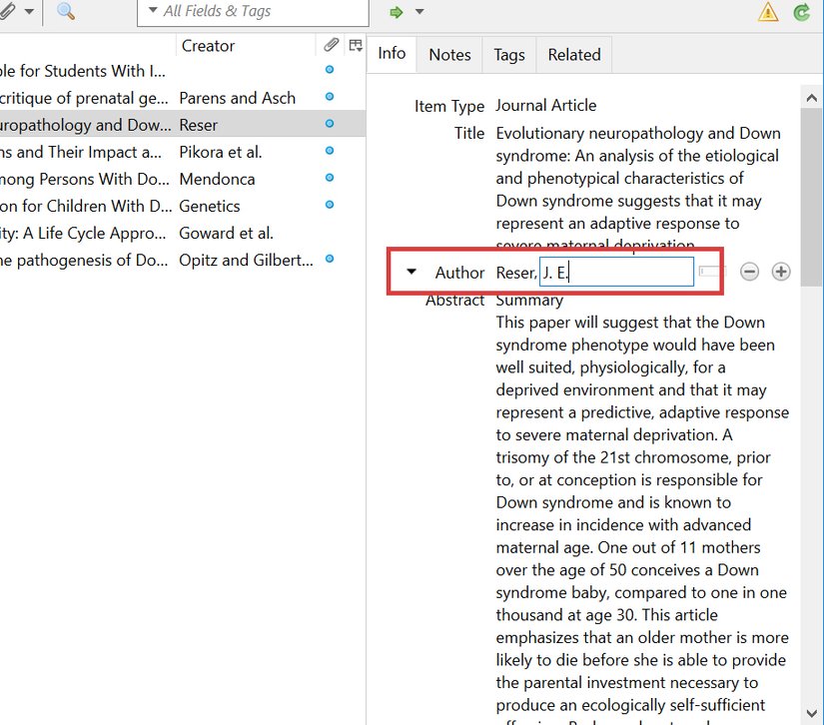Remove author with the minus button

tap(750, 272)
